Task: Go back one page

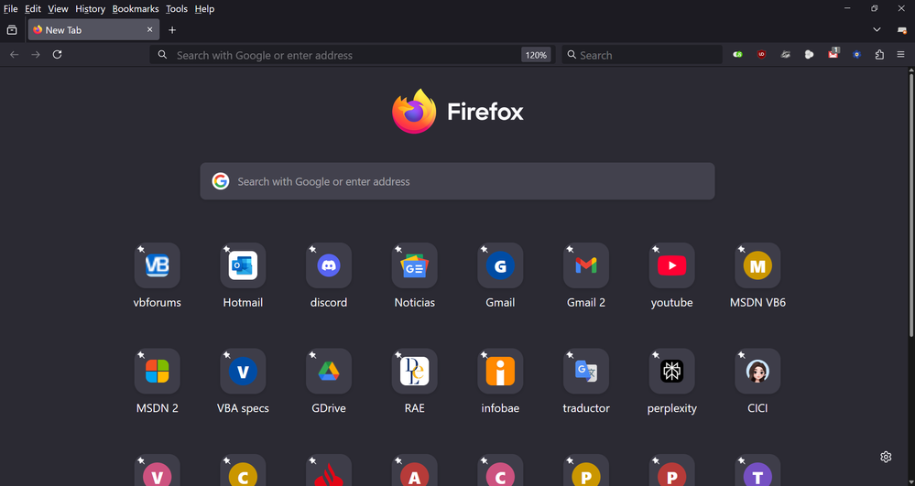Action: (15, 55)
